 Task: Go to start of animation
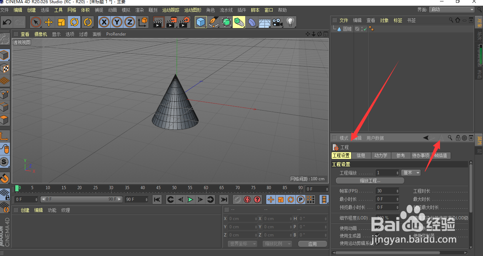pos(157,199)
